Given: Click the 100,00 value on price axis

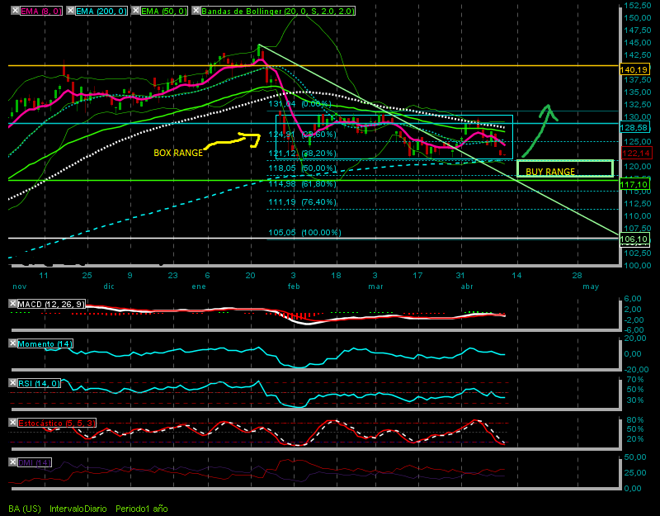Looking at the screenshot, I should pos(638,265).
